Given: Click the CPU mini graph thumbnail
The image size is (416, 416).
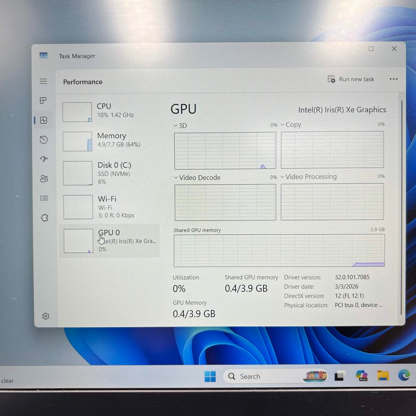Looking at the screenshot, I should [x=77, y=112].
